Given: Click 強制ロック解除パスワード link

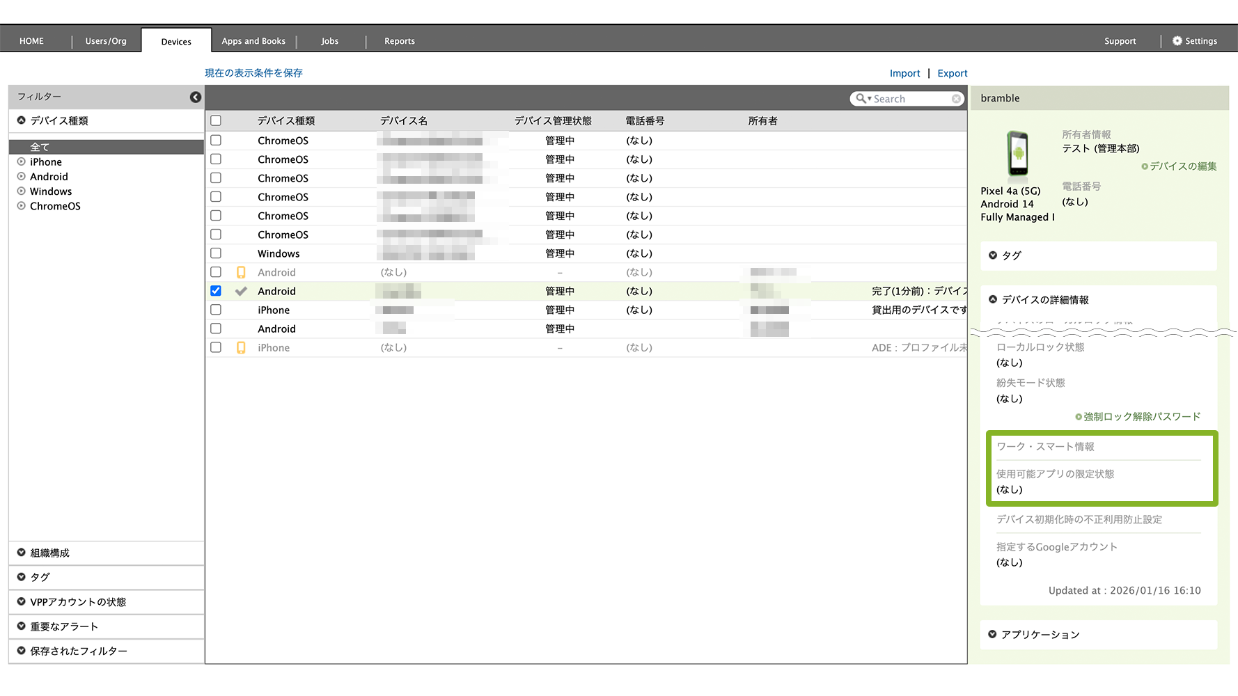Looking at the screenshot, I should 1141,417.
